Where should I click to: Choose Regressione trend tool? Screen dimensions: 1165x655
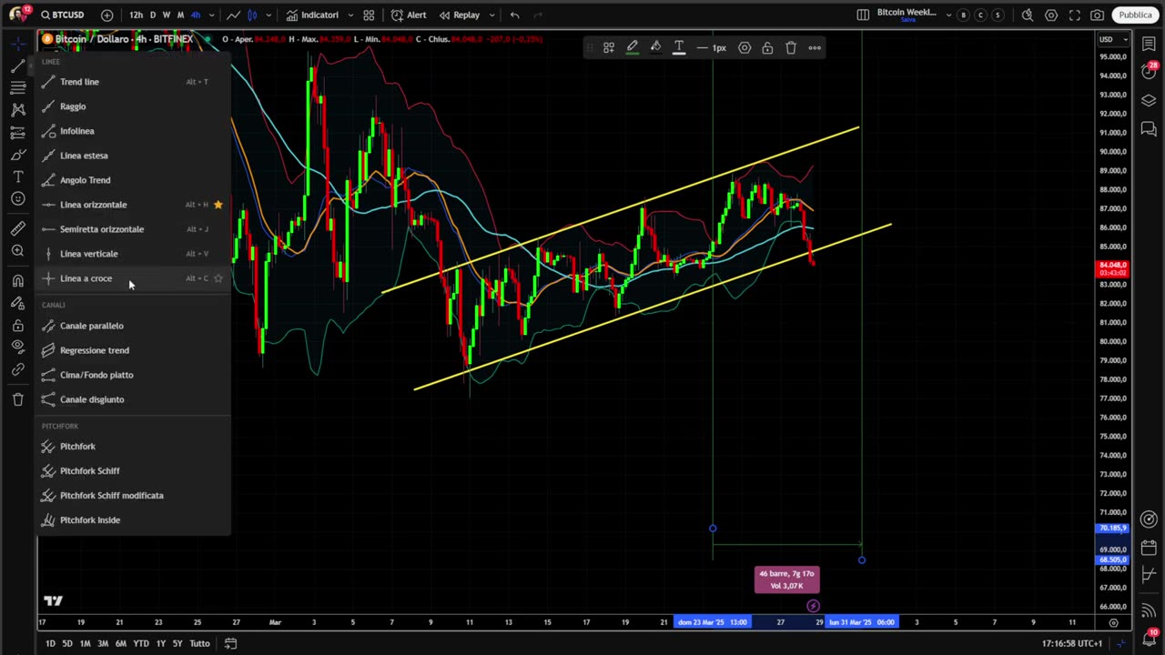(134, 350)
